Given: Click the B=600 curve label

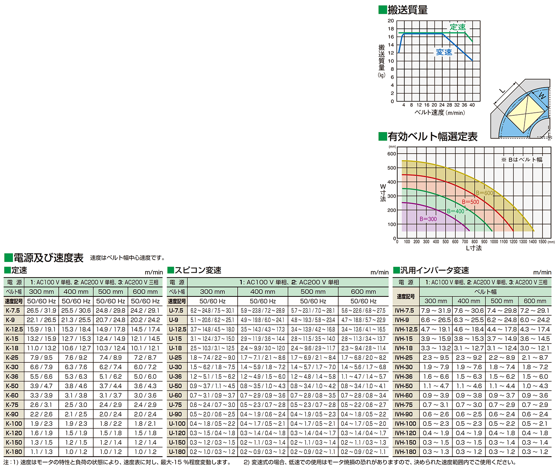Looking at the screenshot, I should [485, 193].
